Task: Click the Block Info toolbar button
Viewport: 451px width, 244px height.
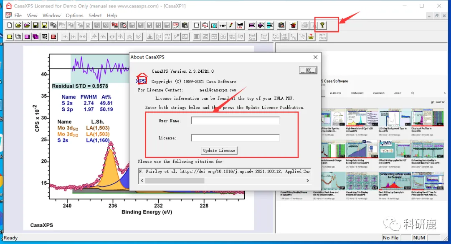Action: [x=264, y=37]
